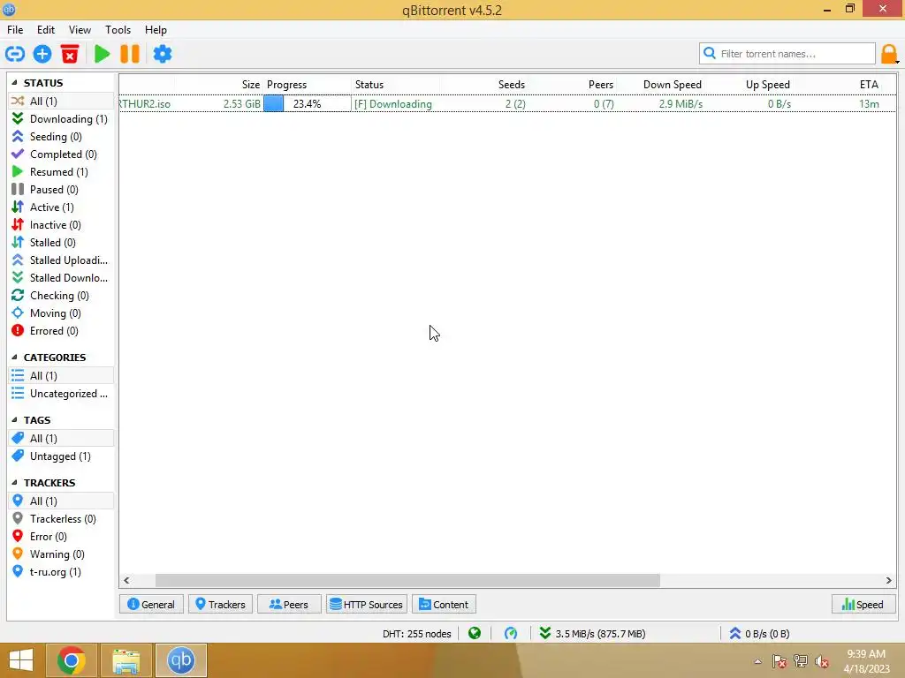Select the Stalled (0) status filter
This screenshot has width=905, height=678.
point(61,243)
